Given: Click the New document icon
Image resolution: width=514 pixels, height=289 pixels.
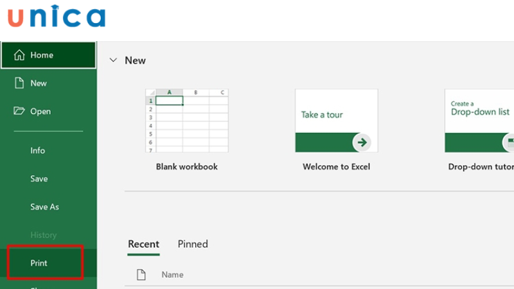Looking at the screenshot, I should [x=19, y=83].
